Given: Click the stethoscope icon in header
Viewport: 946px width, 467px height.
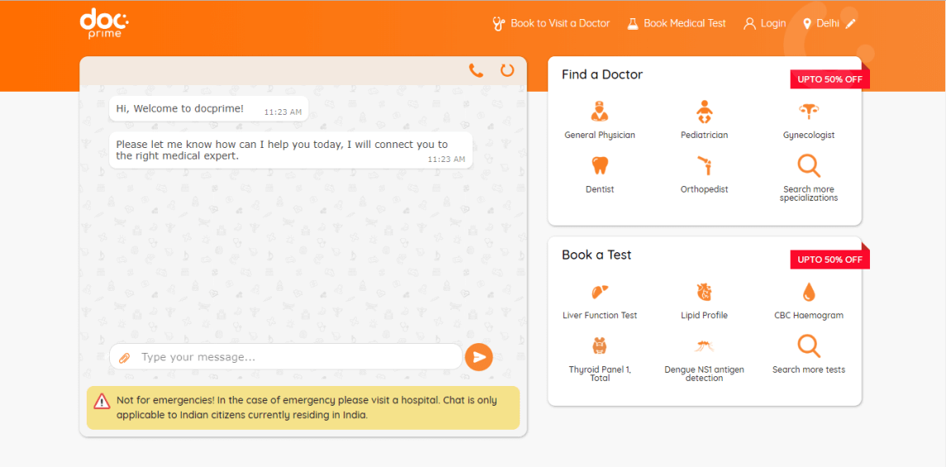Looking at the screenshot, I should click(498, 23).
